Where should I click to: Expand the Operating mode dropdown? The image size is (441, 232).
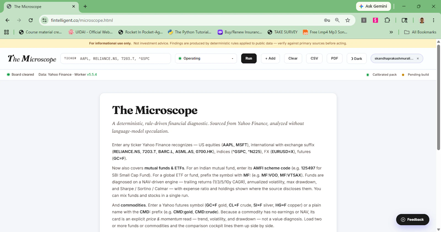click(x=206, y=58)
